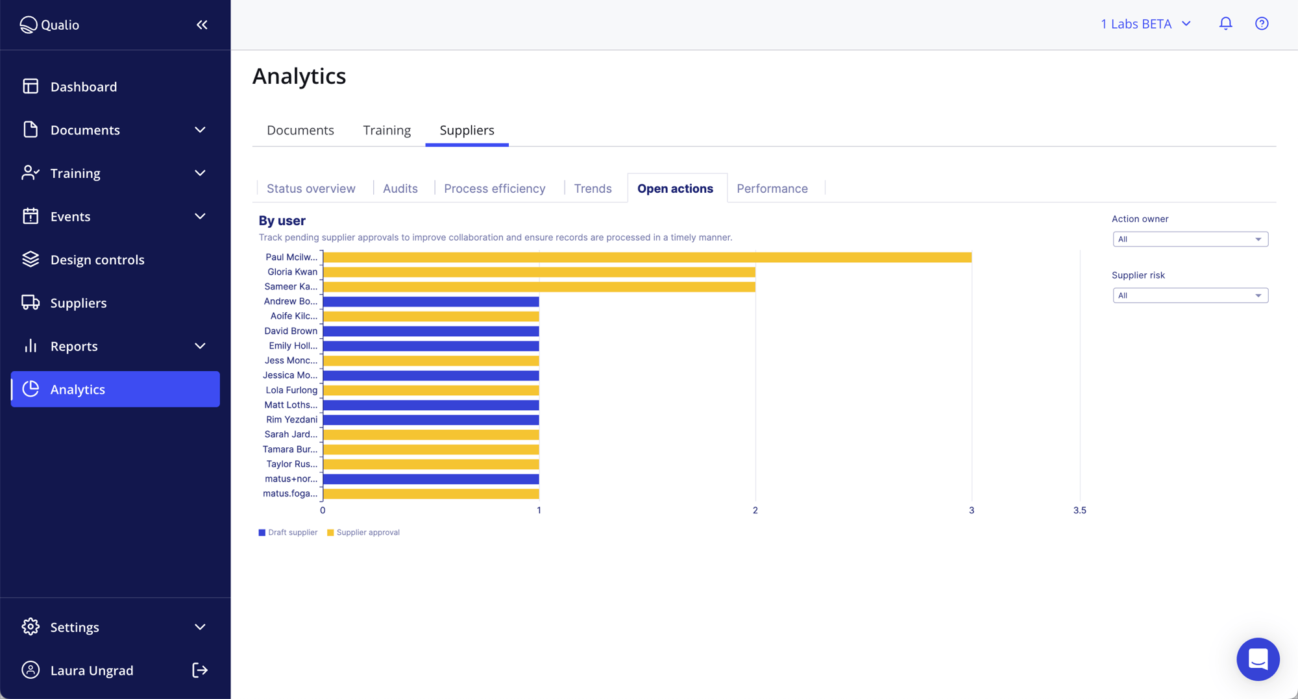Viewport: 1298px width, 699px height.
Task: Open the Events section icon
Action: pyautogui.click(x=31, y=216)
